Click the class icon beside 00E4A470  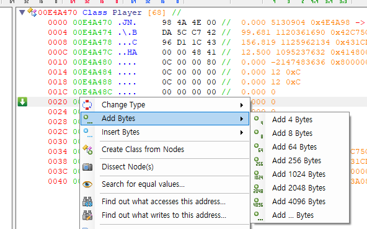tap(32, 12)
